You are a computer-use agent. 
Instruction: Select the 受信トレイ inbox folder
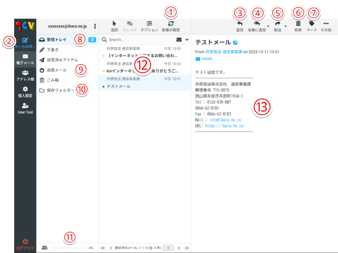(57, 39)
